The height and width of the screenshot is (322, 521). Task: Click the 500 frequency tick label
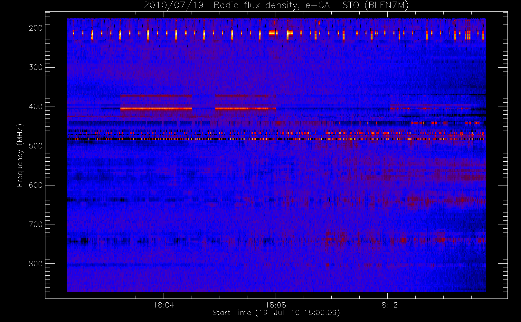pos(36,146)
